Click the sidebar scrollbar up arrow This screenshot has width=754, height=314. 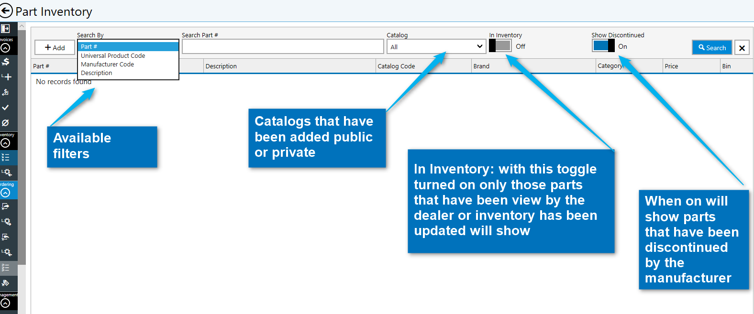[x=22, y=26]
